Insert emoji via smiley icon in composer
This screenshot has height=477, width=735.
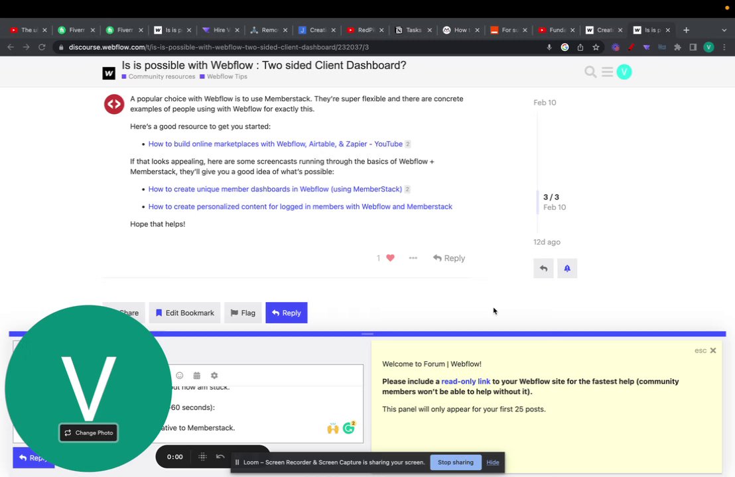[180, 376]
